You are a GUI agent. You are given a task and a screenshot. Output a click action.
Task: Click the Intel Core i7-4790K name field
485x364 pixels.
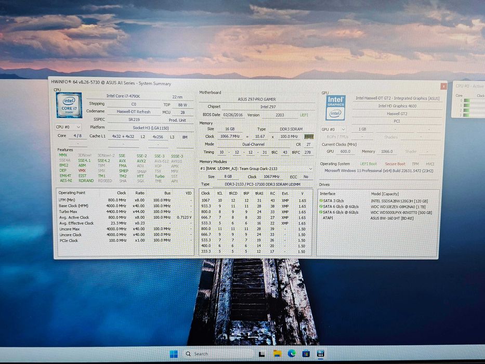(123, 96)
